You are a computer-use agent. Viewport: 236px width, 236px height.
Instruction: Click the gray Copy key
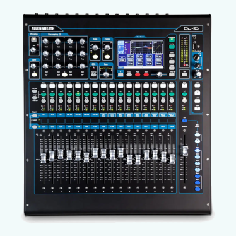pyautogui.click(x=129, y=74)
